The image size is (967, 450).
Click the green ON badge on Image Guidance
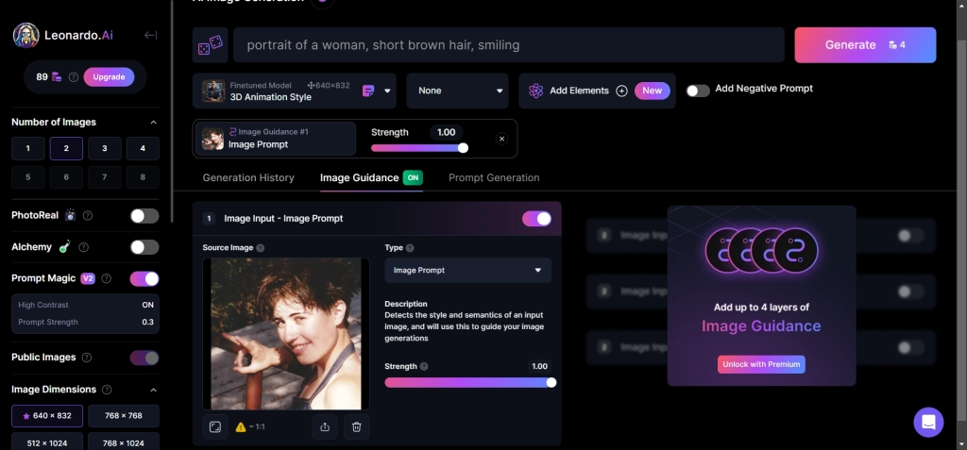413,177
